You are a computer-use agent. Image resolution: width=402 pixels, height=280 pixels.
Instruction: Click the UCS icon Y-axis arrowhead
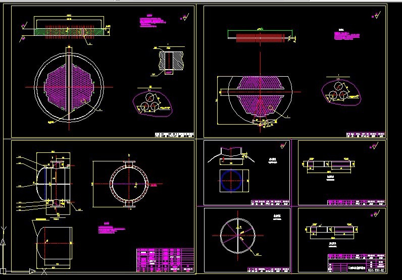pyautogui.click(x=3, y=242)
